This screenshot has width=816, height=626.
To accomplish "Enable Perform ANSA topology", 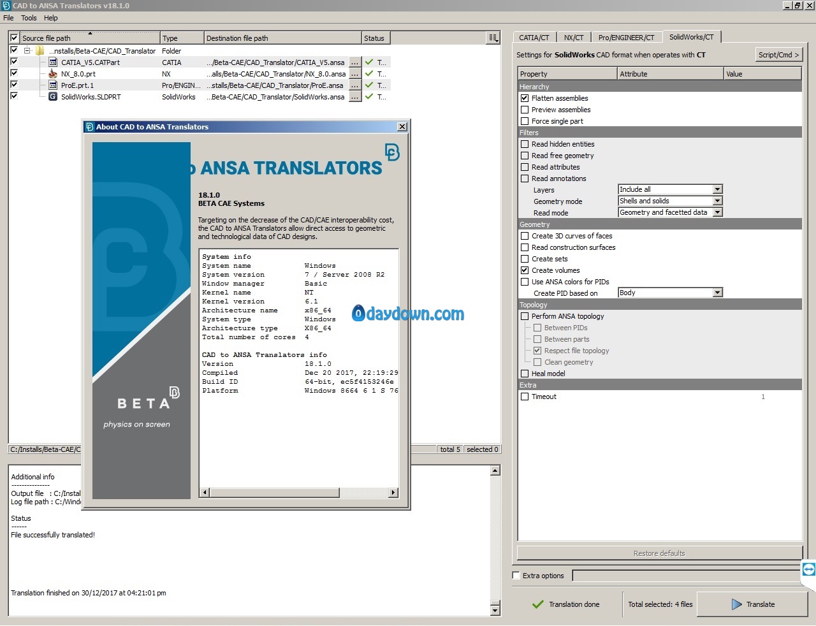I will [525, 316].
